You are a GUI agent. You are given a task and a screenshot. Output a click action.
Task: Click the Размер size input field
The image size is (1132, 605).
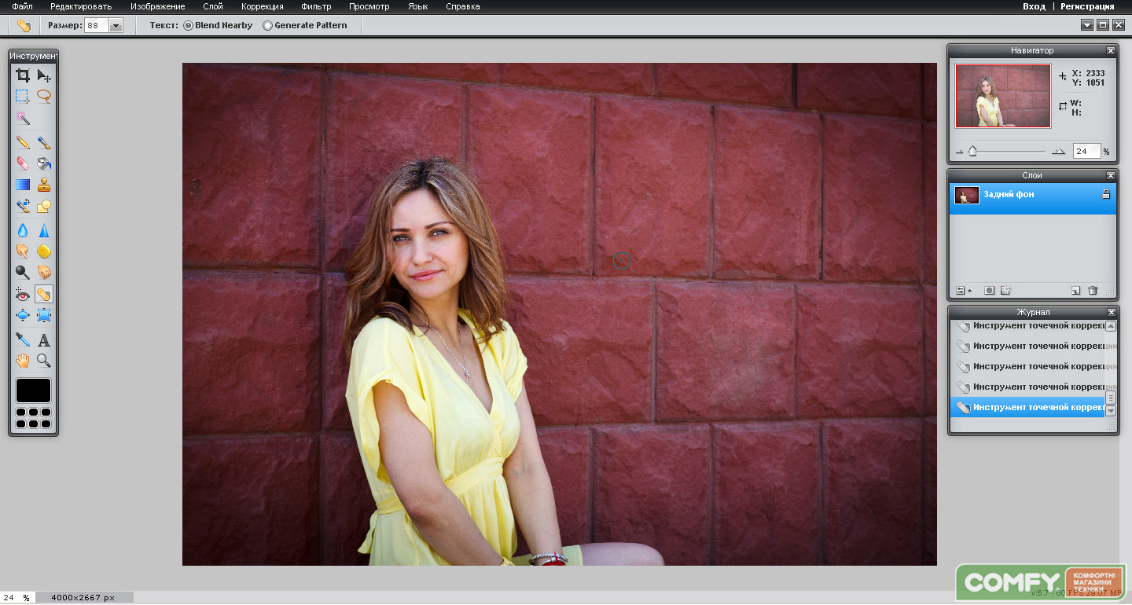(x=96, y=25)
